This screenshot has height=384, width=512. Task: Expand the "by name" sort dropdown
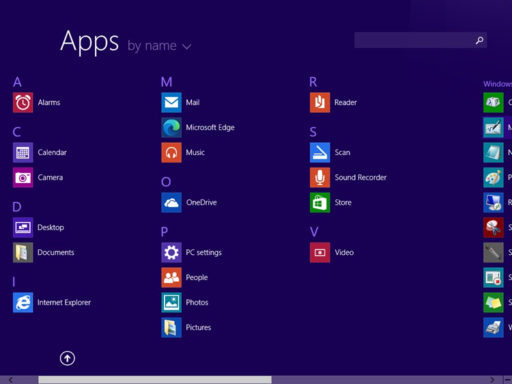tap(159, 46)
